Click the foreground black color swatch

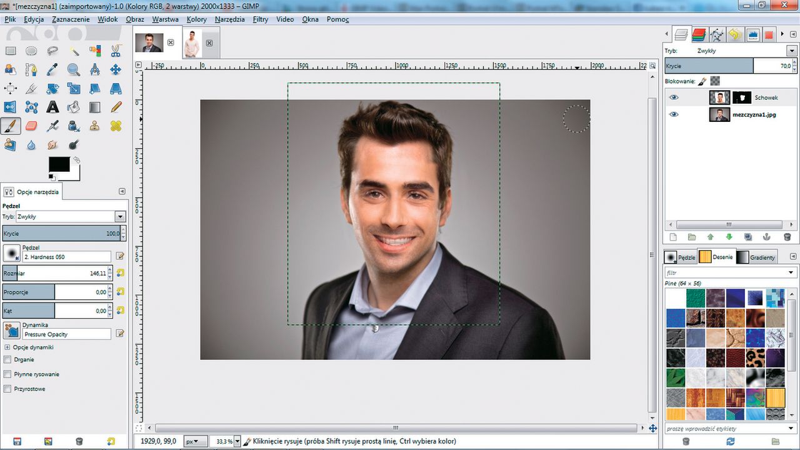pos(59,165)
